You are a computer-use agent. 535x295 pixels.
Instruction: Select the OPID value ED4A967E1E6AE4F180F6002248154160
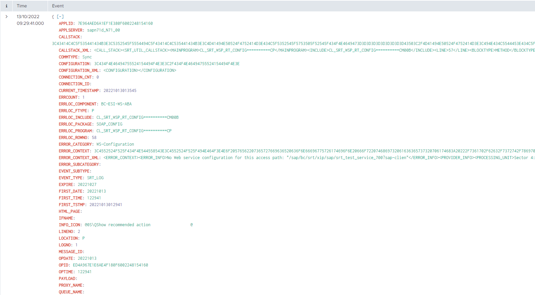click(x=110, y=265)
